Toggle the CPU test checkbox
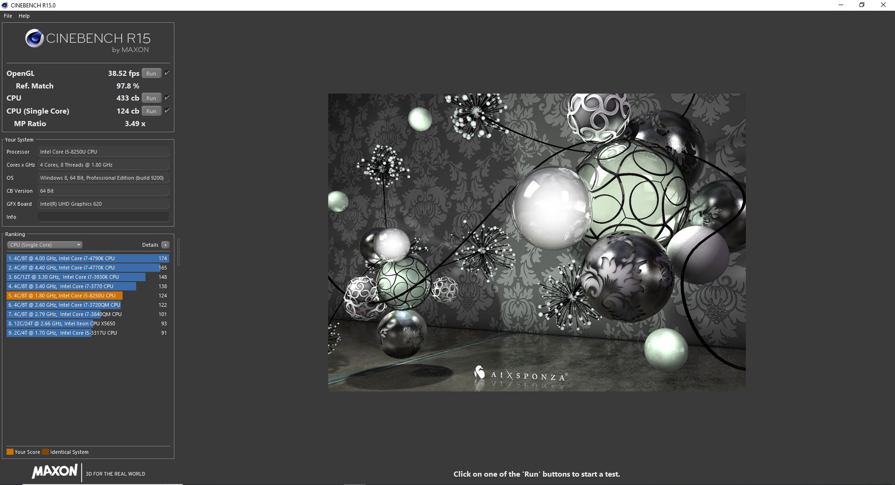The height and width of the screenshot is (485, 895). (x=167, y=98)
